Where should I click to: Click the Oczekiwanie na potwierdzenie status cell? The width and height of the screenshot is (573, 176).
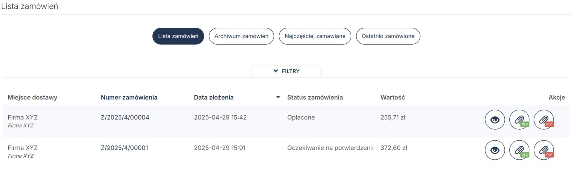coord(331,148)
